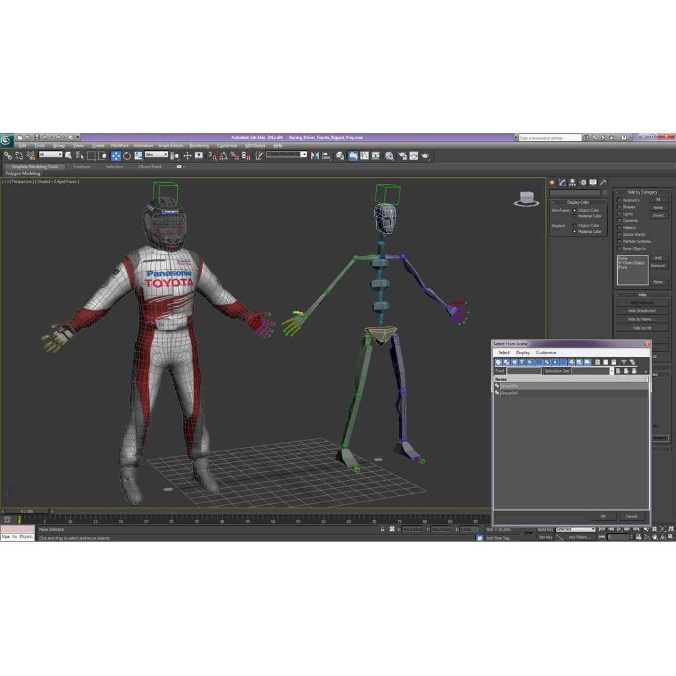Click the Hide Unselected button

click(642, 311)
